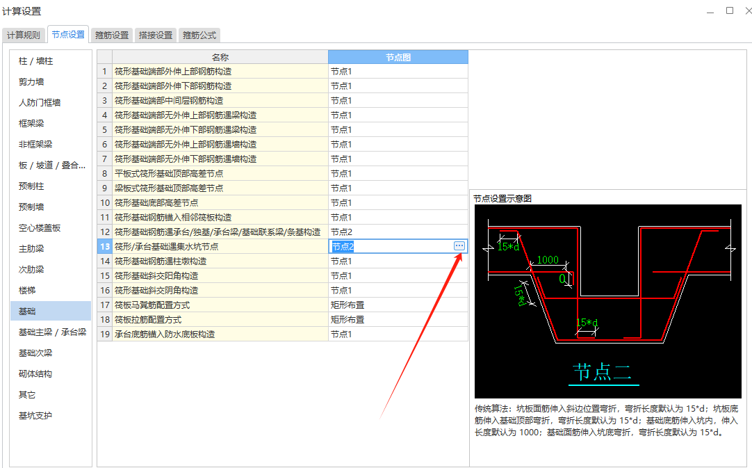Select row 筏形基础底部高差节点
Viewport: 752px width, 468px height.
[220, 203]
